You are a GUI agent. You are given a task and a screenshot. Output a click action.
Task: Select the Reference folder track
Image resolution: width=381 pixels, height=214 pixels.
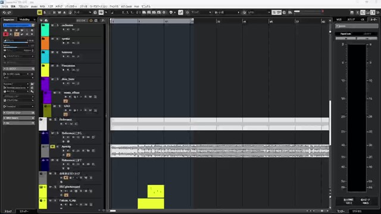tap(65, 119)
